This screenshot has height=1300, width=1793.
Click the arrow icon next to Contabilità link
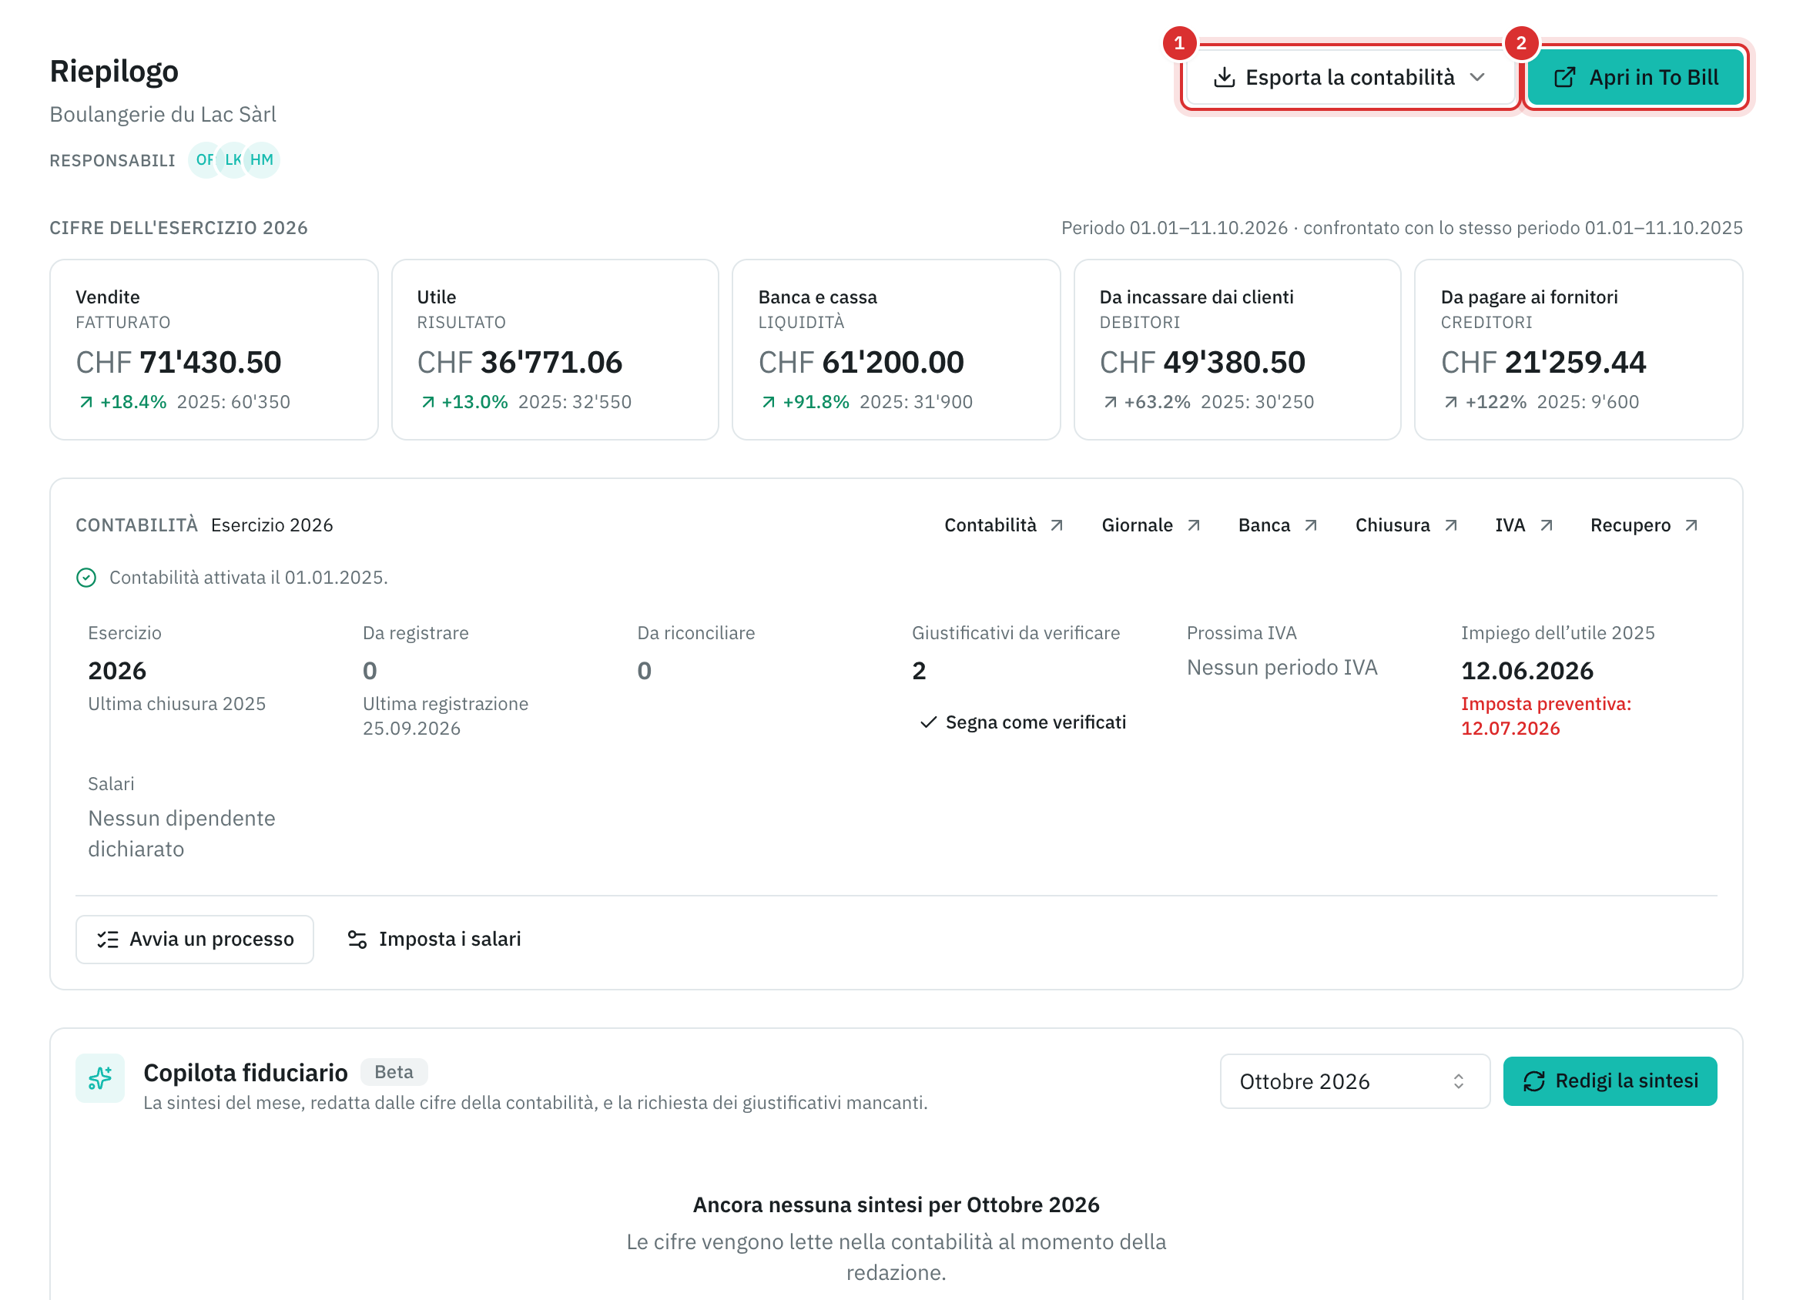1057,526
